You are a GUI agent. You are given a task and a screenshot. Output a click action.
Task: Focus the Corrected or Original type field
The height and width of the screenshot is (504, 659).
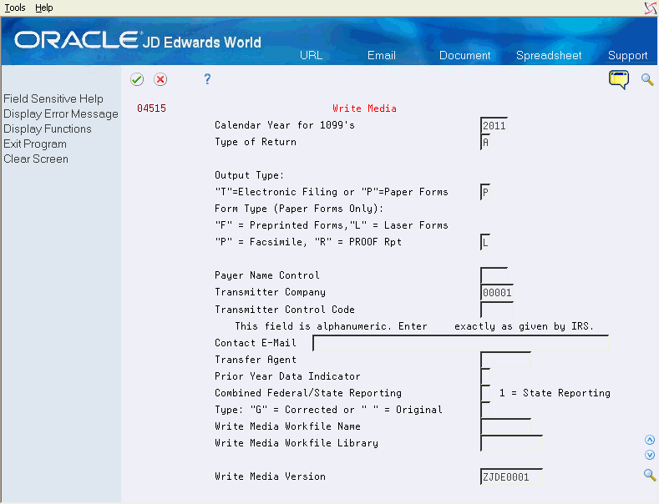click(485, 410)
